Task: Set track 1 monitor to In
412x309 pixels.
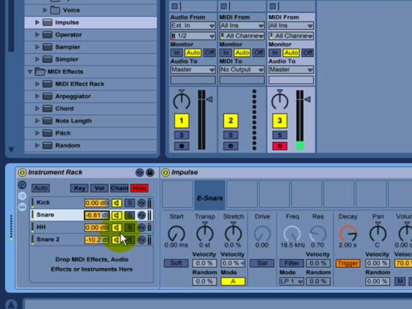Action: [x=177, y=53]
